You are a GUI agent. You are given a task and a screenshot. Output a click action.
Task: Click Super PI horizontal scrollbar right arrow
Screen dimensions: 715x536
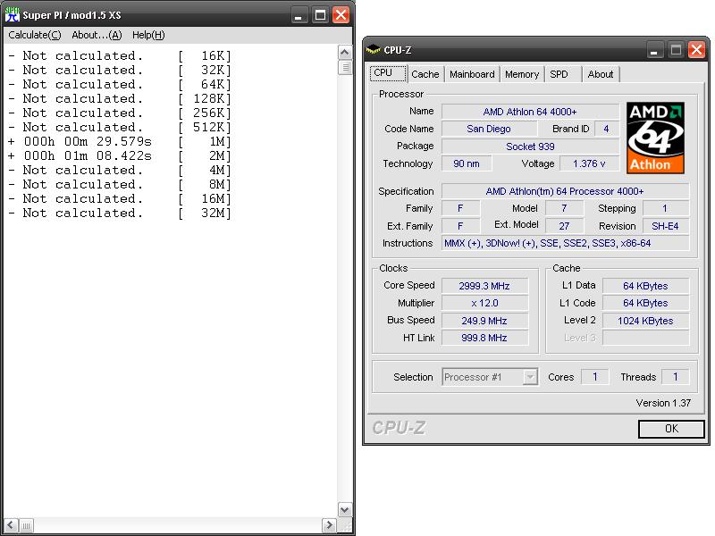click(328, 525)
